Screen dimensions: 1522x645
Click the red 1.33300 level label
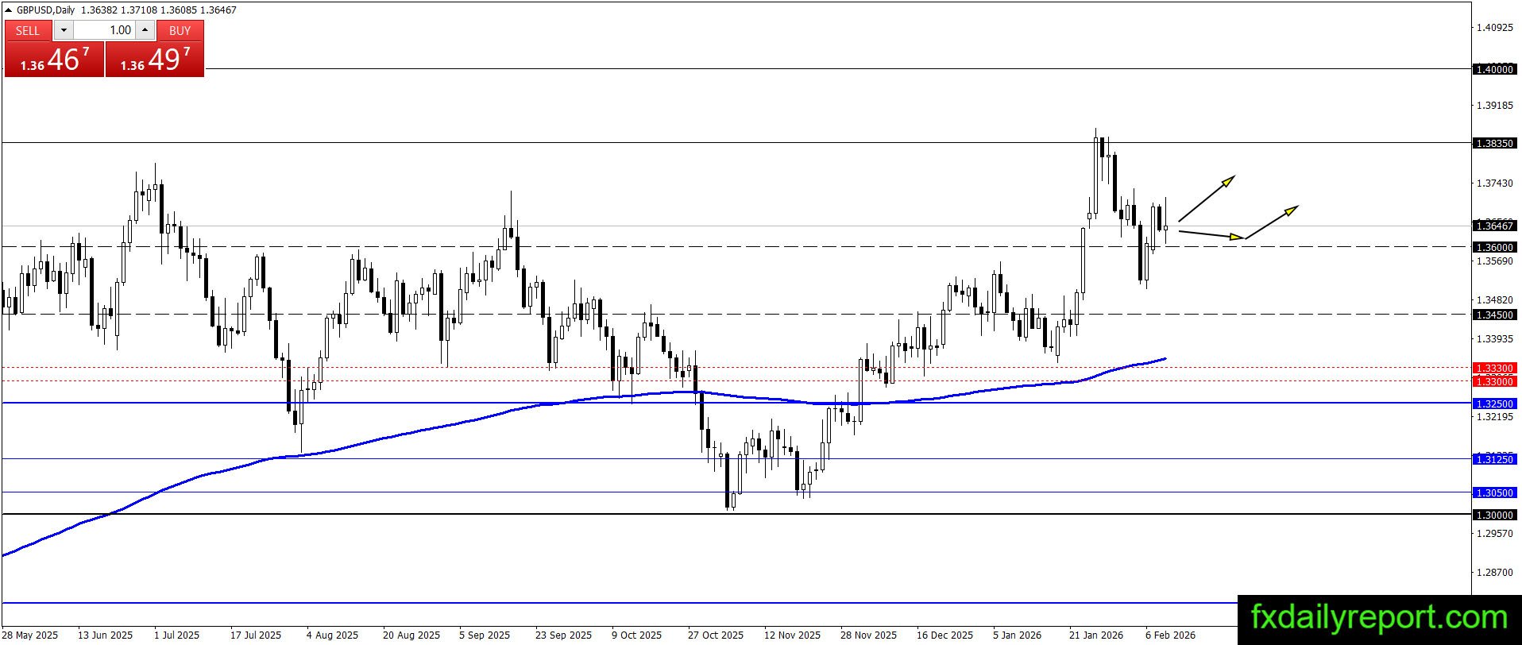[x=1493, y=369]
